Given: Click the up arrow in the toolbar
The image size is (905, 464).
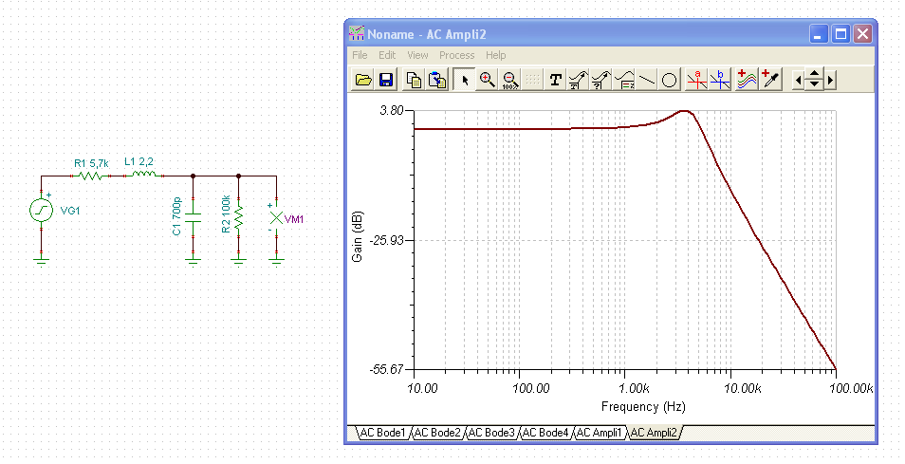Looking at the screenshot, I should point(814,74).
